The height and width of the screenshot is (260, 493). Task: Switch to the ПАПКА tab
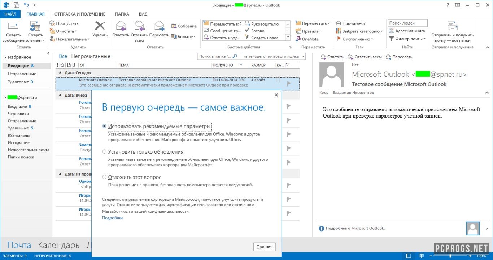click(x=122, y=14)
